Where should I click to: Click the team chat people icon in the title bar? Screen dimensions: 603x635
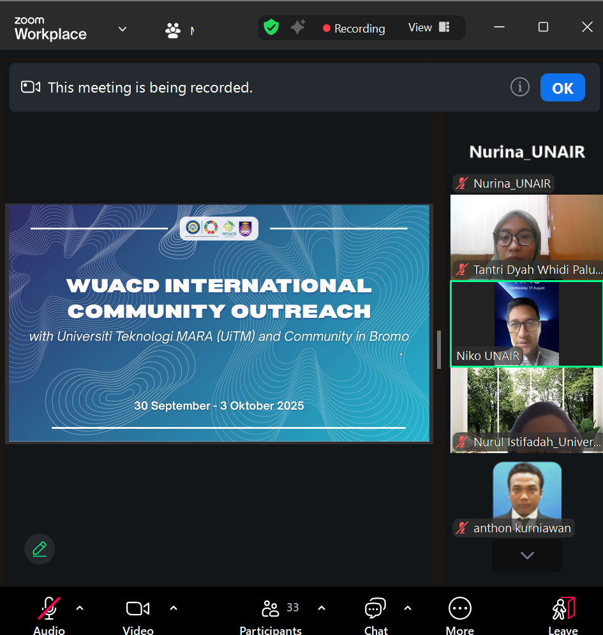coord(173,31)
